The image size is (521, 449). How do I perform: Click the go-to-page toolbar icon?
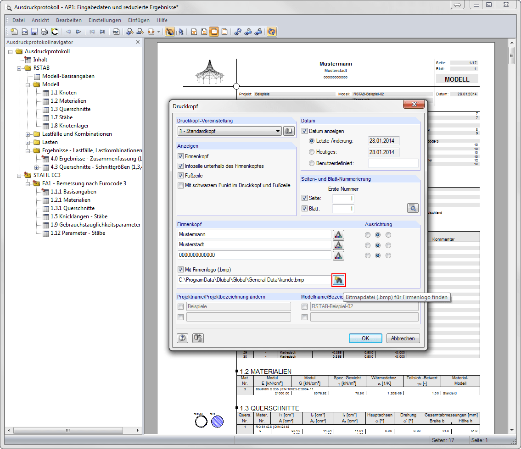coord(116,32)
